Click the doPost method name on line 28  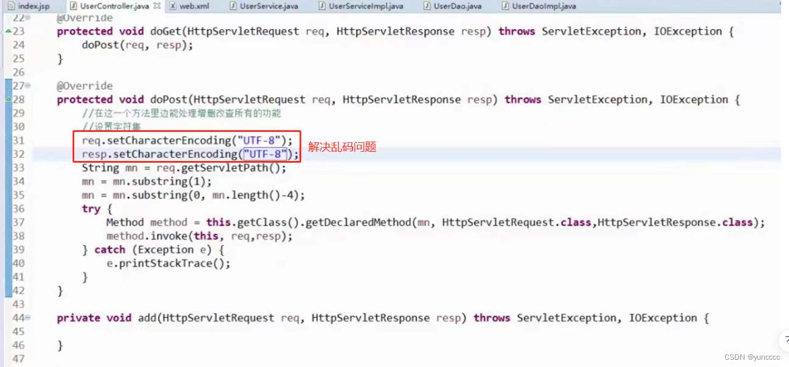click(168, 100)
